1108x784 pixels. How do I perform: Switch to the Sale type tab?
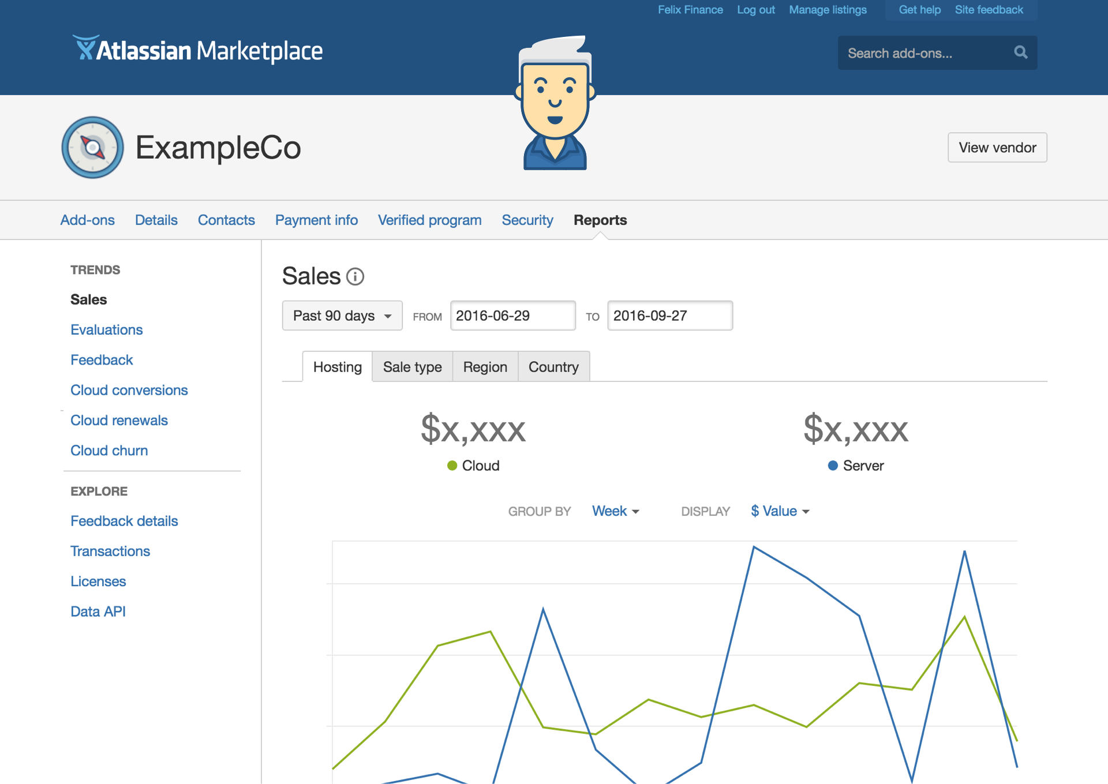[412, 366]
